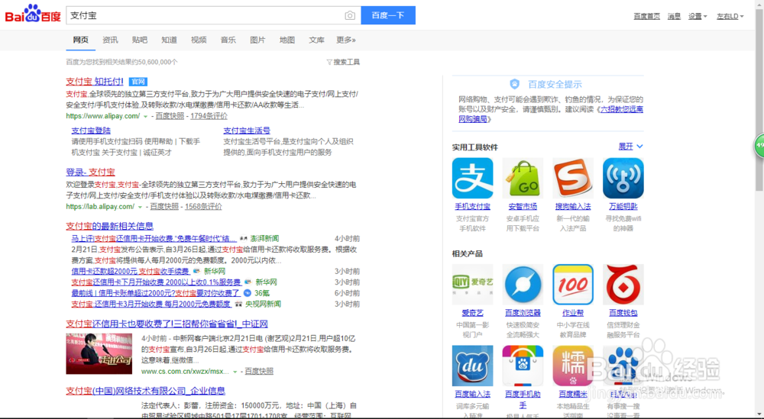The width and height of the screenshot is (764, 419).
Task: Click the Baidu logo
Action: (x=33, y=14)
